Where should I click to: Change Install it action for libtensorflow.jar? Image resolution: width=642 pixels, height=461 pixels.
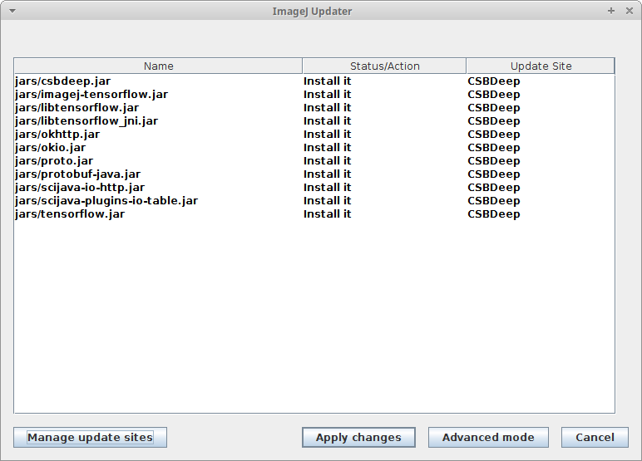pyautogui.click(x=327, y=108)
